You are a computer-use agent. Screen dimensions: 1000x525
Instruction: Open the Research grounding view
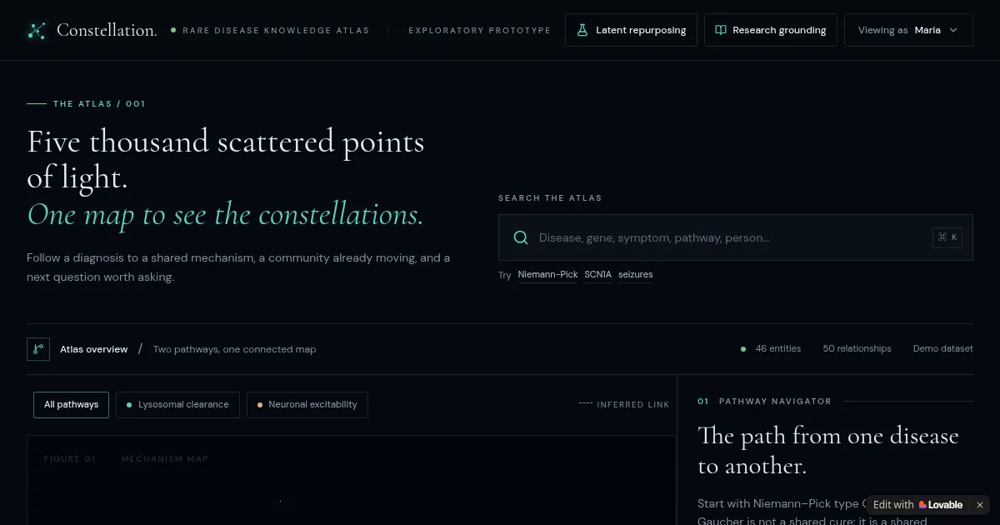pyautogui.click(x=771, y=30)
